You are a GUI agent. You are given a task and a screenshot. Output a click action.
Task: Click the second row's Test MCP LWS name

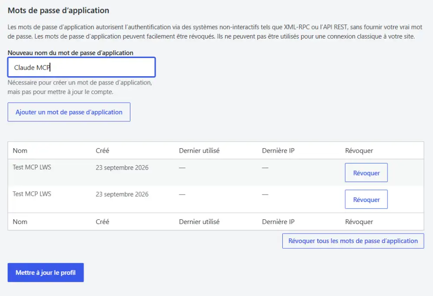(x=32, y=194)
